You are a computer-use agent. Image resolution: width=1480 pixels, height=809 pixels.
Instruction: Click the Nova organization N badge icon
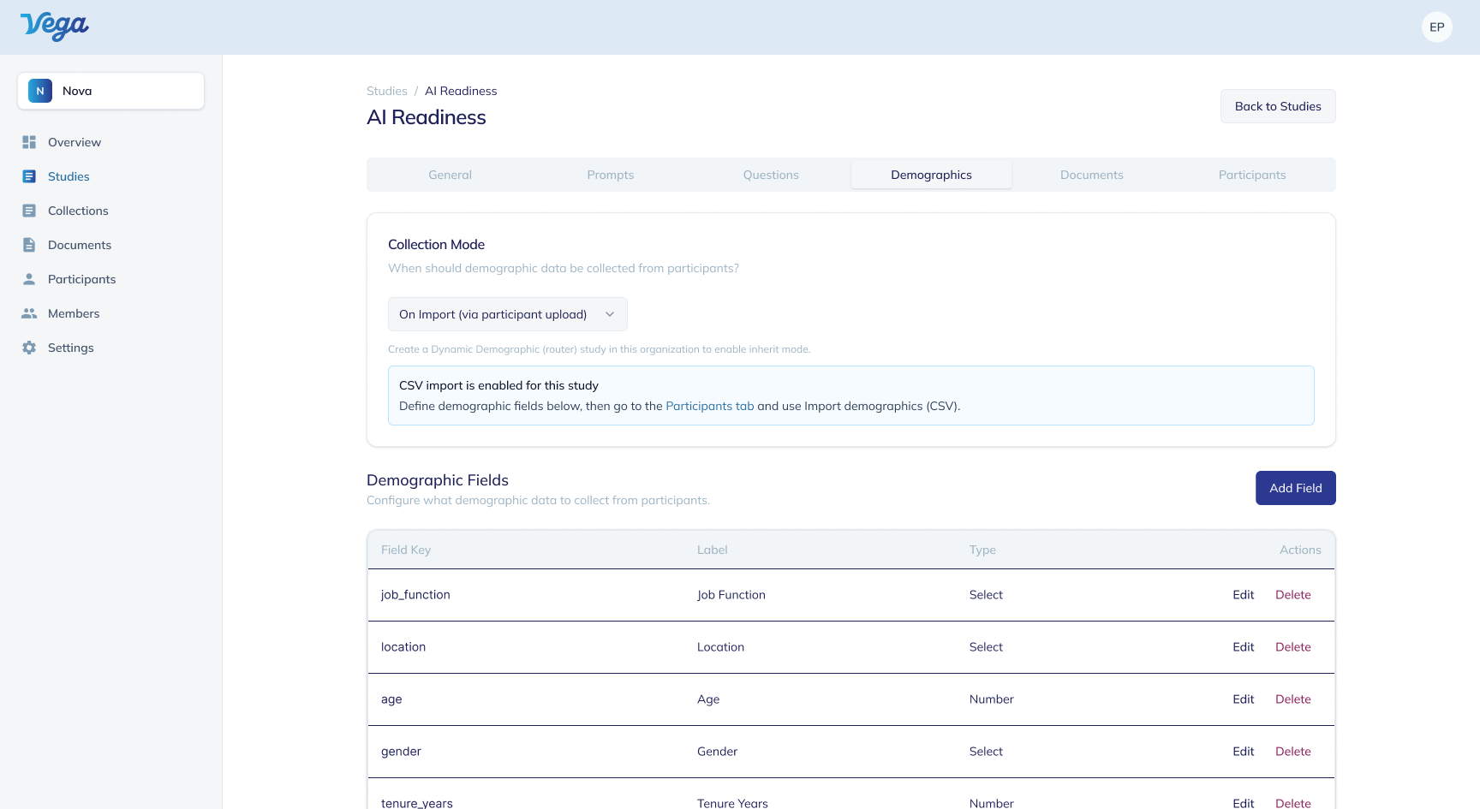coord(40,91)
